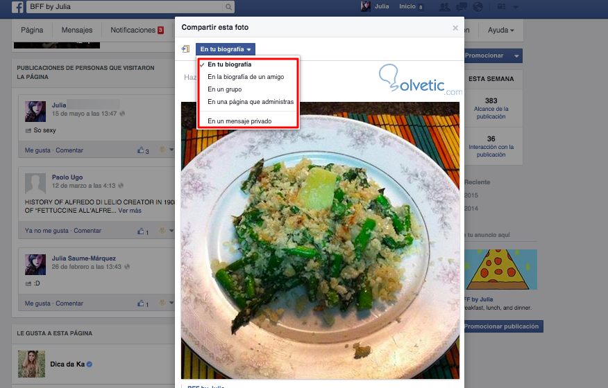Click 'Inicio' in the top bar
This screenshot has width=608, height=388.
tap(407, 7)
